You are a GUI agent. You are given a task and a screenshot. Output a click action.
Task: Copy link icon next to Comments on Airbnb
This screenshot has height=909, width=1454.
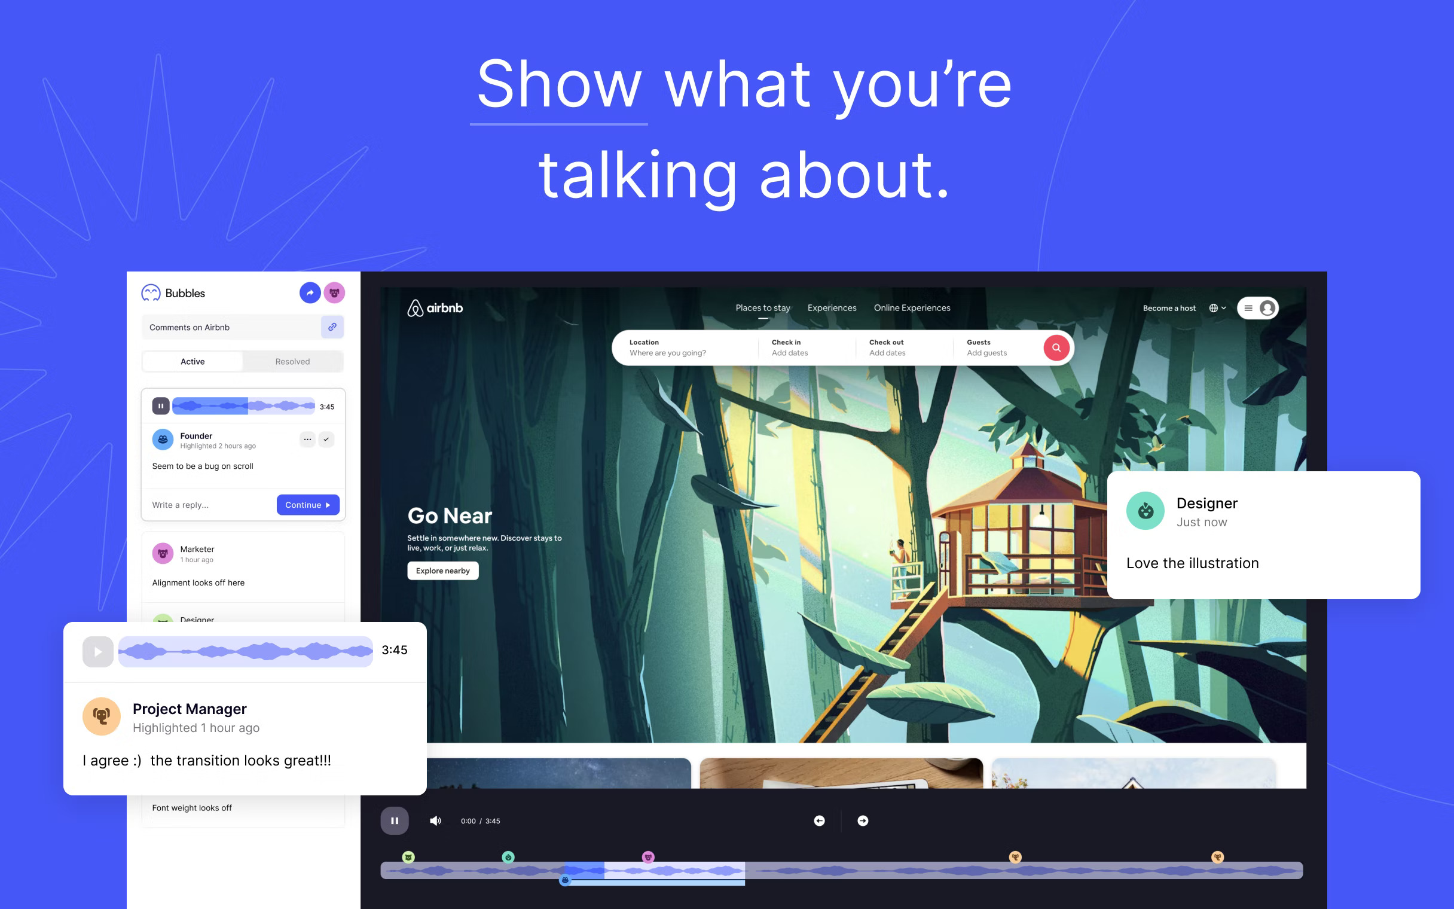pos(332,327)
